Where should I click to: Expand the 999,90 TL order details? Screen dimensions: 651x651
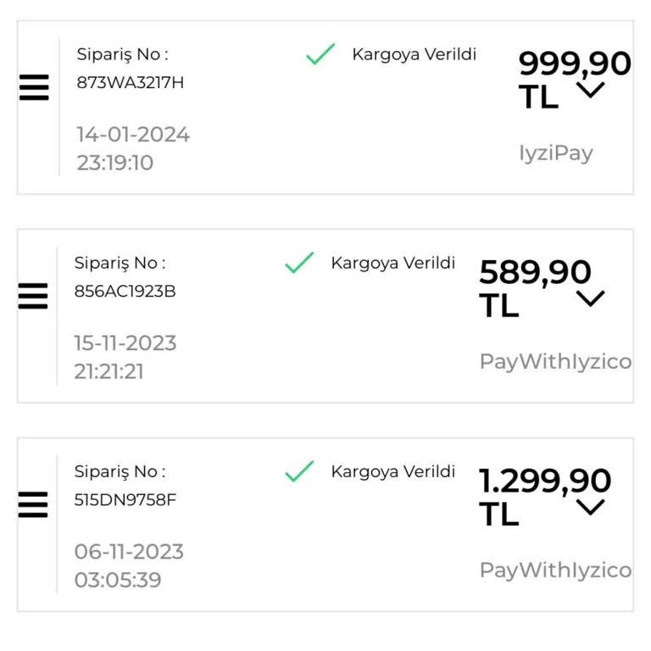pyautogui.click(x=591, y=90)
